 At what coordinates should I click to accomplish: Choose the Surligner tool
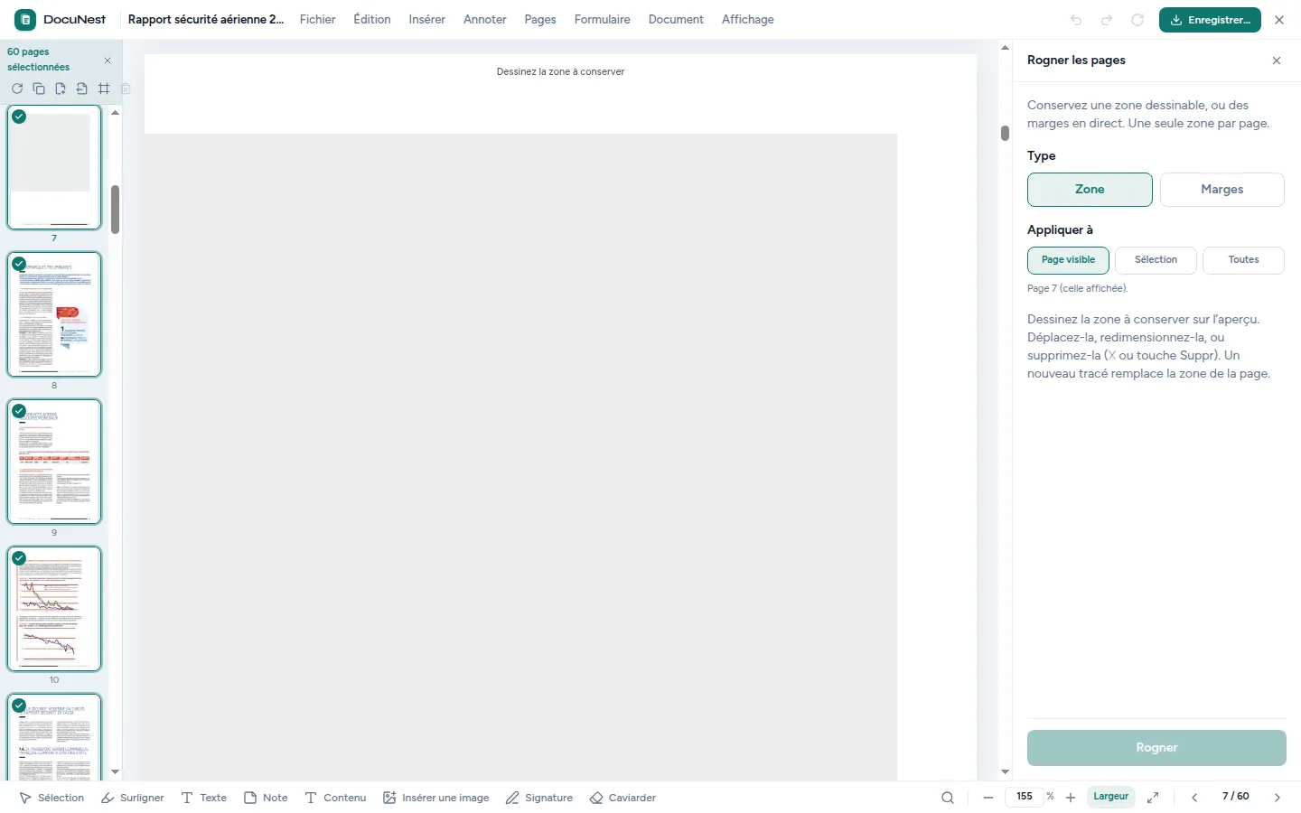(133, 798)
